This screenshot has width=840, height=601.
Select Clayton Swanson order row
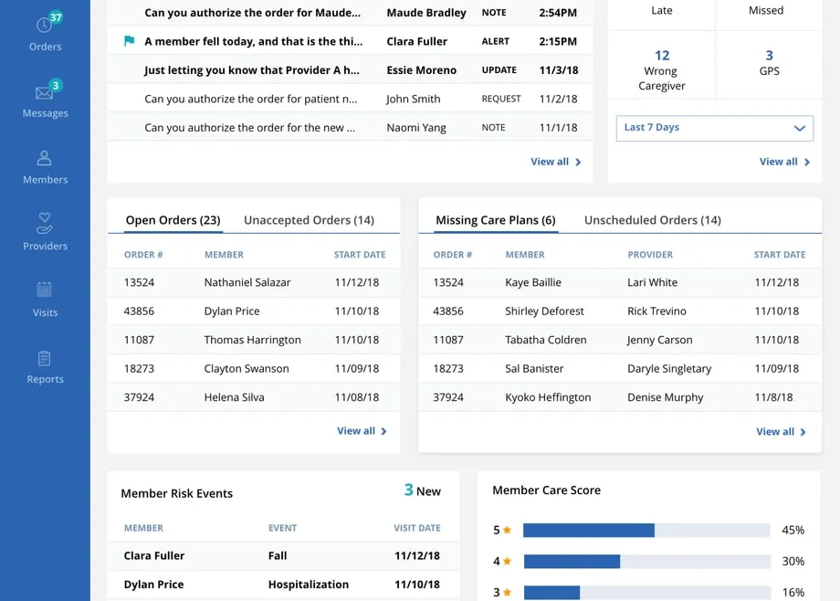click(254, 368)
